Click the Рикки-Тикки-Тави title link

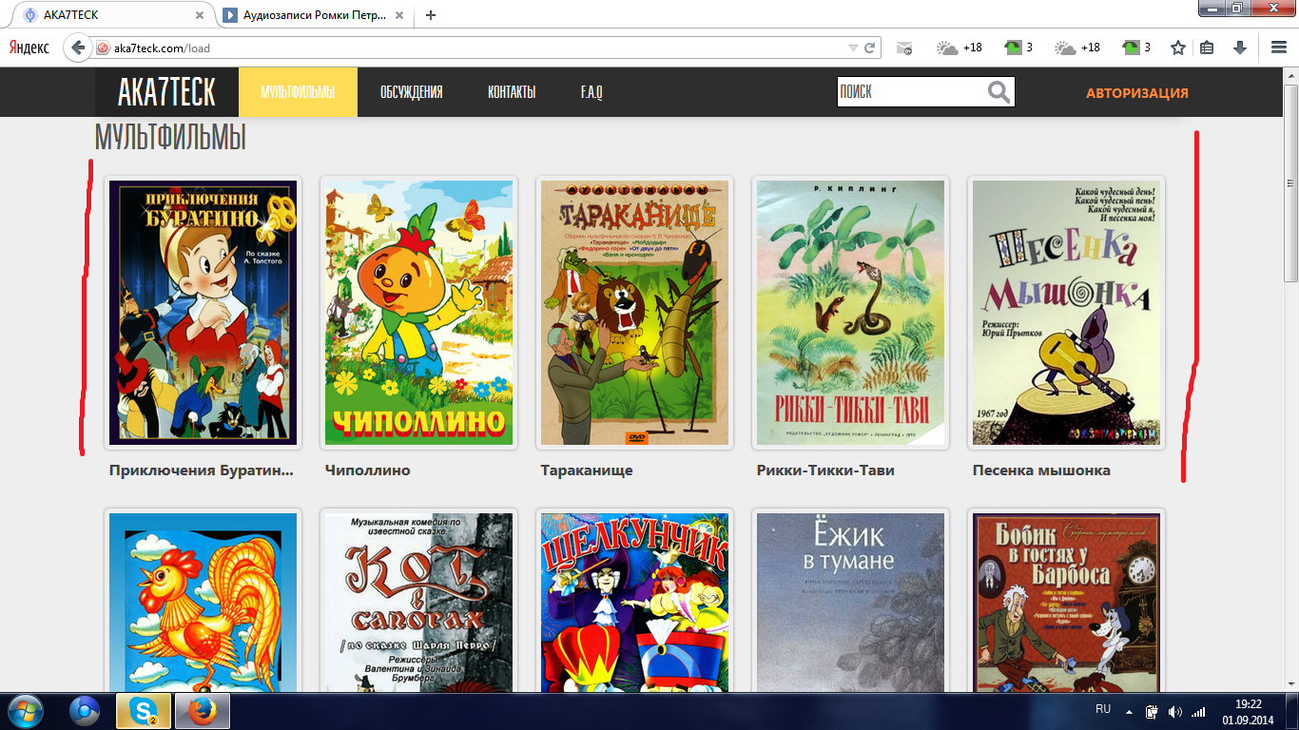coord(825,471)
